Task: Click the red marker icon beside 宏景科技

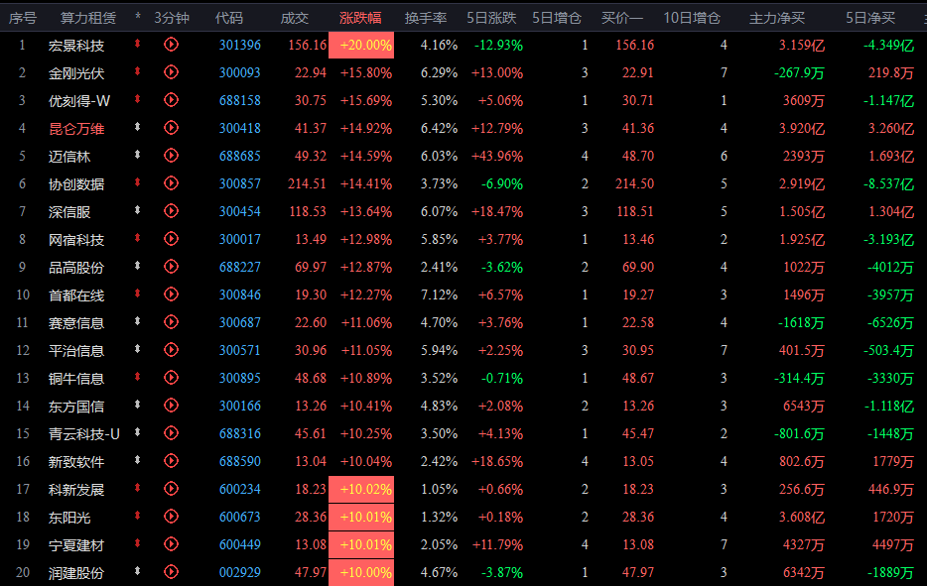Action: (x=137, y=43)
